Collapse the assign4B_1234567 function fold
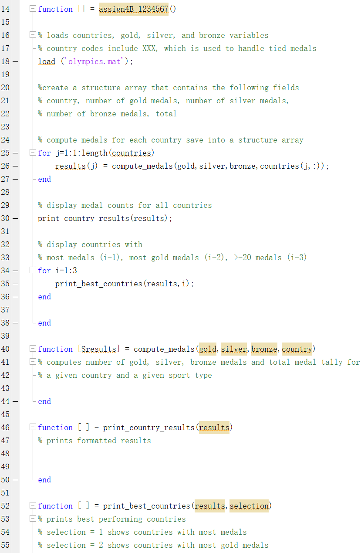This screenshot has height=553, width=361. click(x=33, y=9)
